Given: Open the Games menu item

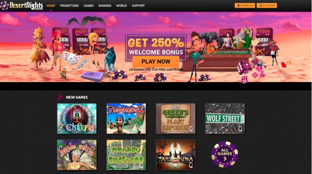Looking at the screenshot, I should pyautogui.click(x=88, y=6).
